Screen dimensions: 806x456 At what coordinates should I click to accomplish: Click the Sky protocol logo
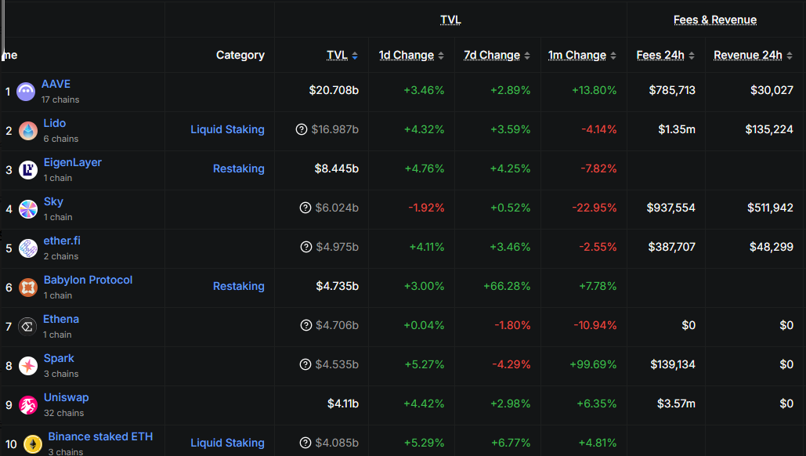click(x=28, y=209)
